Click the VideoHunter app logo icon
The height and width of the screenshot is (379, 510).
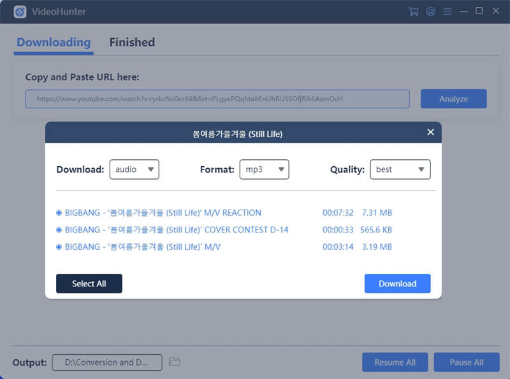point(20,12)
